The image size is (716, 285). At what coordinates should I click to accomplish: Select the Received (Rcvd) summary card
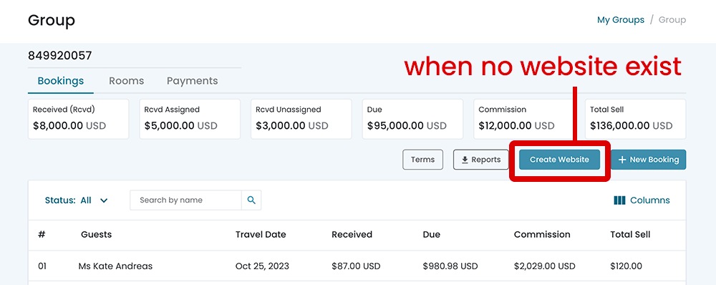click(79, 119)
